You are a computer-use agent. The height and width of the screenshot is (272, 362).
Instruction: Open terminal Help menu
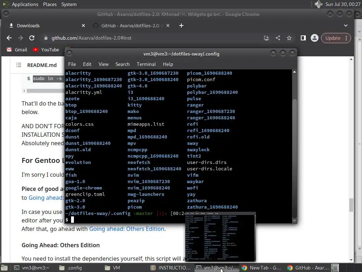click(168, 64)
